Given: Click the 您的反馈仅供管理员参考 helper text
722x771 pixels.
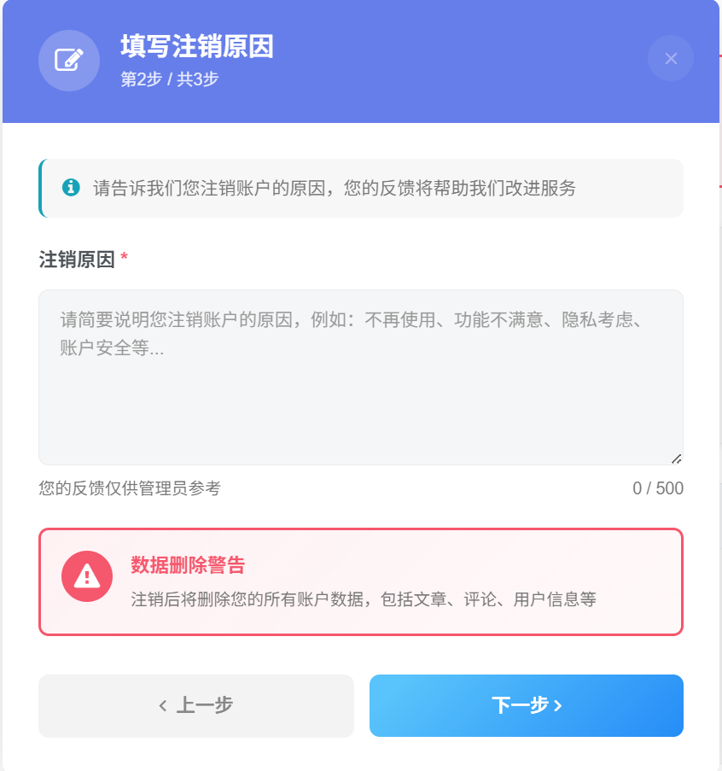Looking at the screenshot, I should click(130, 488).
